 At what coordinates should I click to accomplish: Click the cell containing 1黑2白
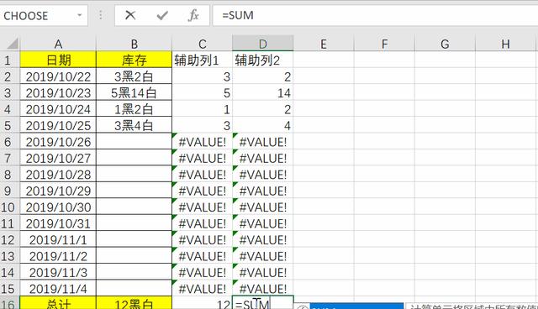click(134, 109)
